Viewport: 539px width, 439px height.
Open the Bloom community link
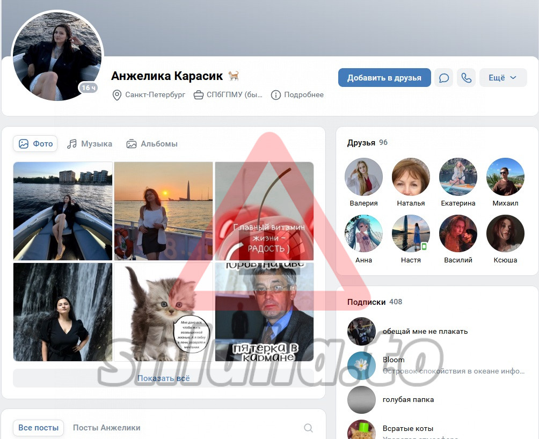pyautogui.click(x=394, y=360)
